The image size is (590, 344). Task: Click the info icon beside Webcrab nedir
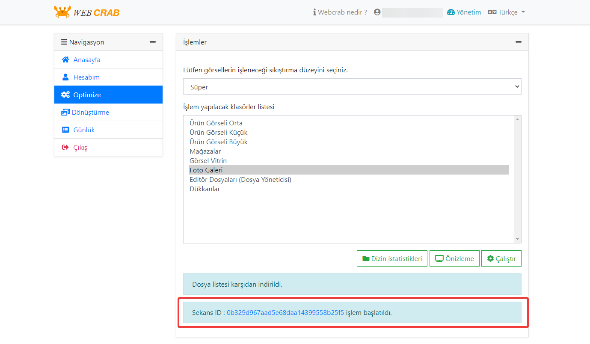(314, 12)
